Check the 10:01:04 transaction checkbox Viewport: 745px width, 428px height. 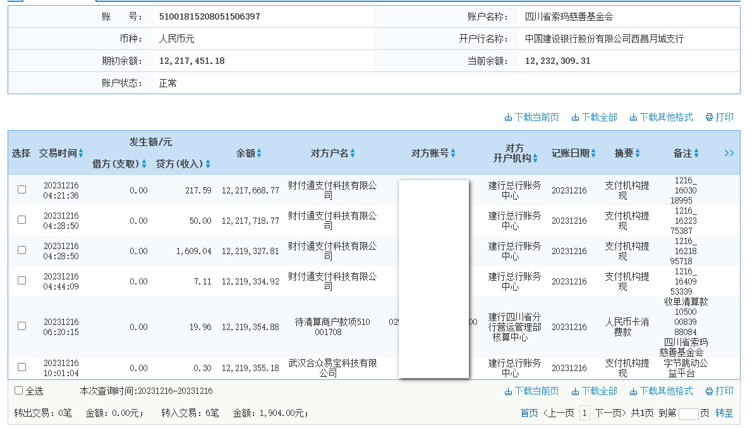coord(22,367)
